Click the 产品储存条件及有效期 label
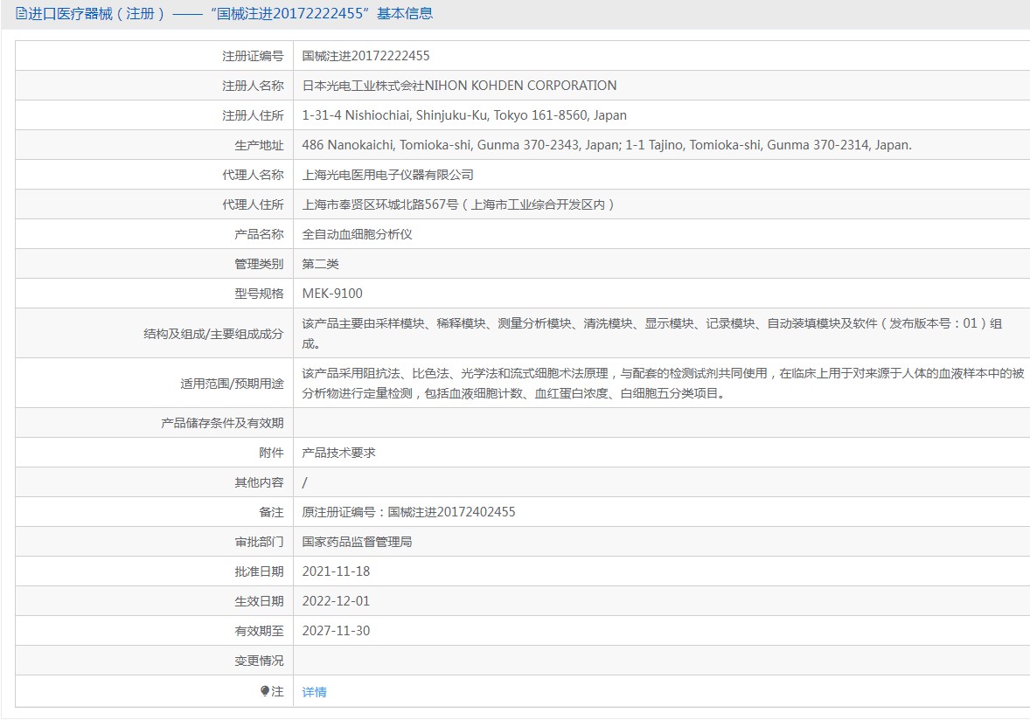The image size is (1030, 720). click(222, 423)
